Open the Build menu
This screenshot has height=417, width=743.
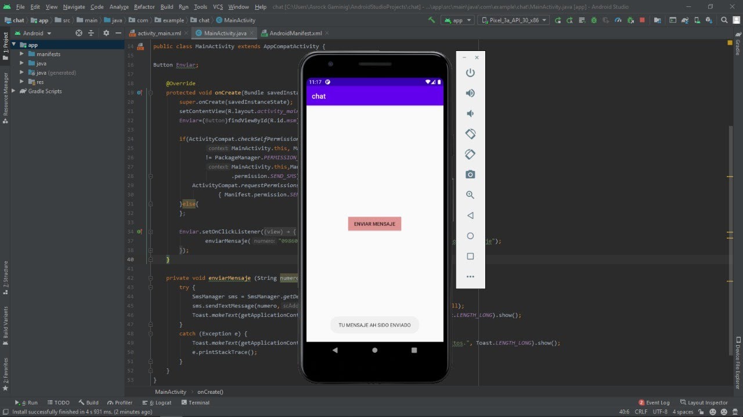pyautogui.click(x=167, y=6)
